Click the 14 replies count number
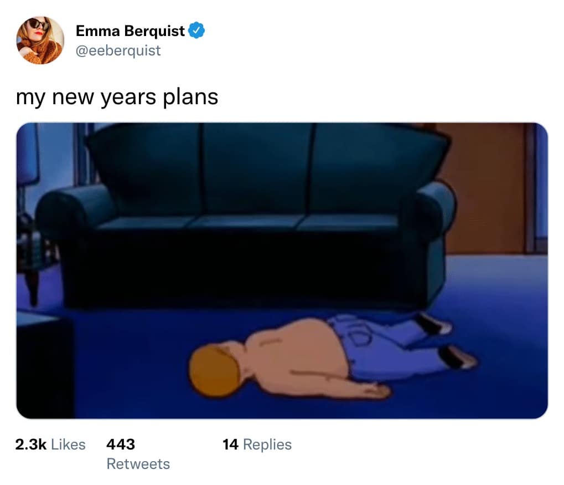Image resolution: width=564 pixels, height=485 pixels. (230, 445)
